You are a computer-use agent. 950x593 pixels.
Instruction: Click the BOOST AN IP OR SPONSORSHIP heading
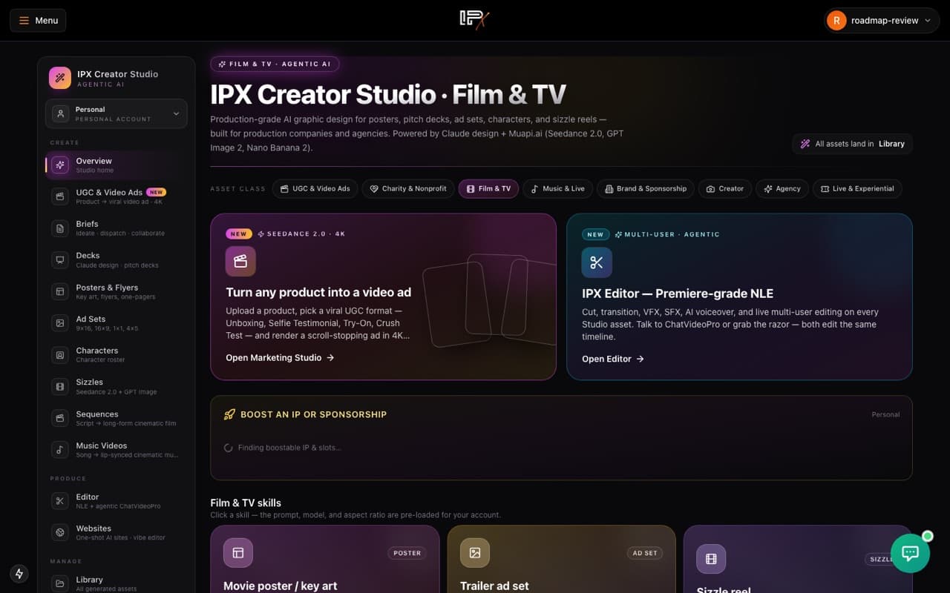(x=313, y=414)
